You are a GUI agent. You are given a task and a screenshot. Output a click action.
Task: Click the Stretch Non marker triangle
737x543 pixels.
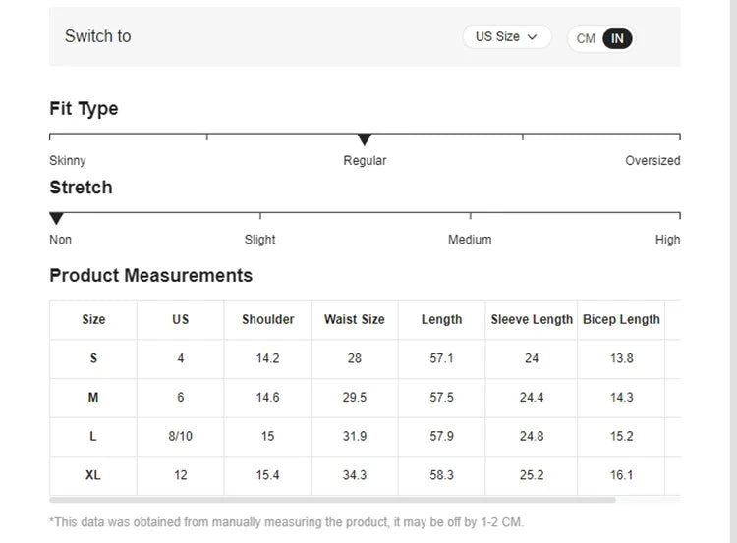click(57, 218)
